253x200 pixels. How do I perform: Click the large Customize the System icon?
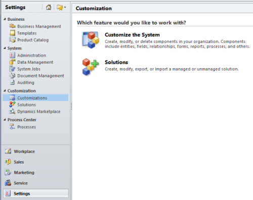91,40
